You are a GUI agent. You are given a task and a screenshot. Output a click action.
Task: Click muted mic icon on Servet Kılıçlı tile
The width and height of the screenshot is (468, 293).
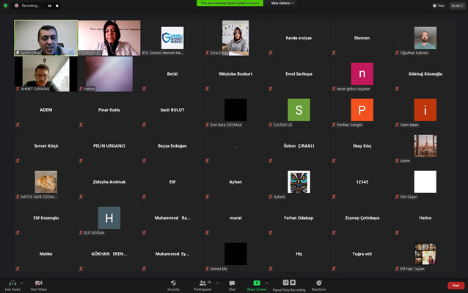tap(18, 161)
